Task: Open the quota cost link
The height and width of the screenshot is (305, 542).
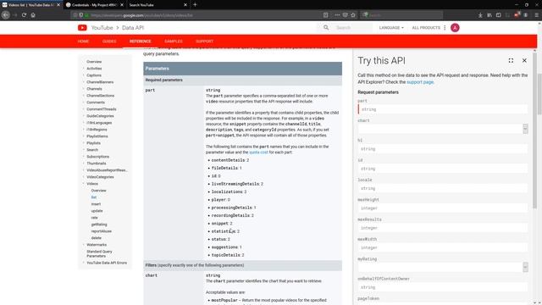Action: click(258, 152)
